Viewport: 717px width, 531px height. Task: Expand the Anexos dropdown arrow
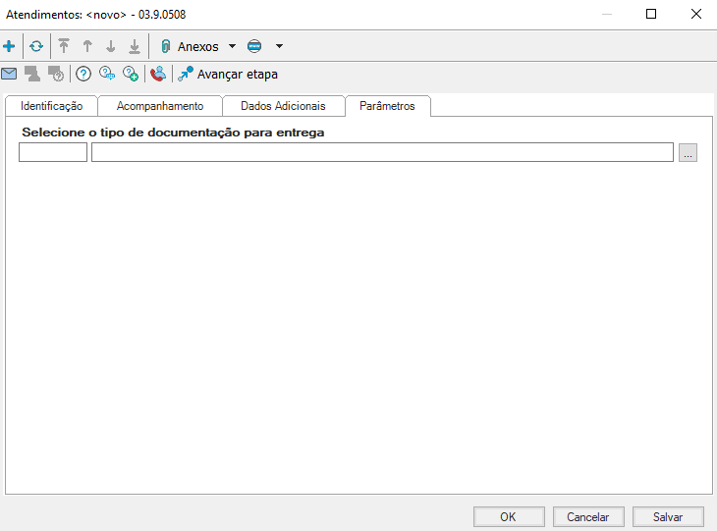(x=232, y=46)
